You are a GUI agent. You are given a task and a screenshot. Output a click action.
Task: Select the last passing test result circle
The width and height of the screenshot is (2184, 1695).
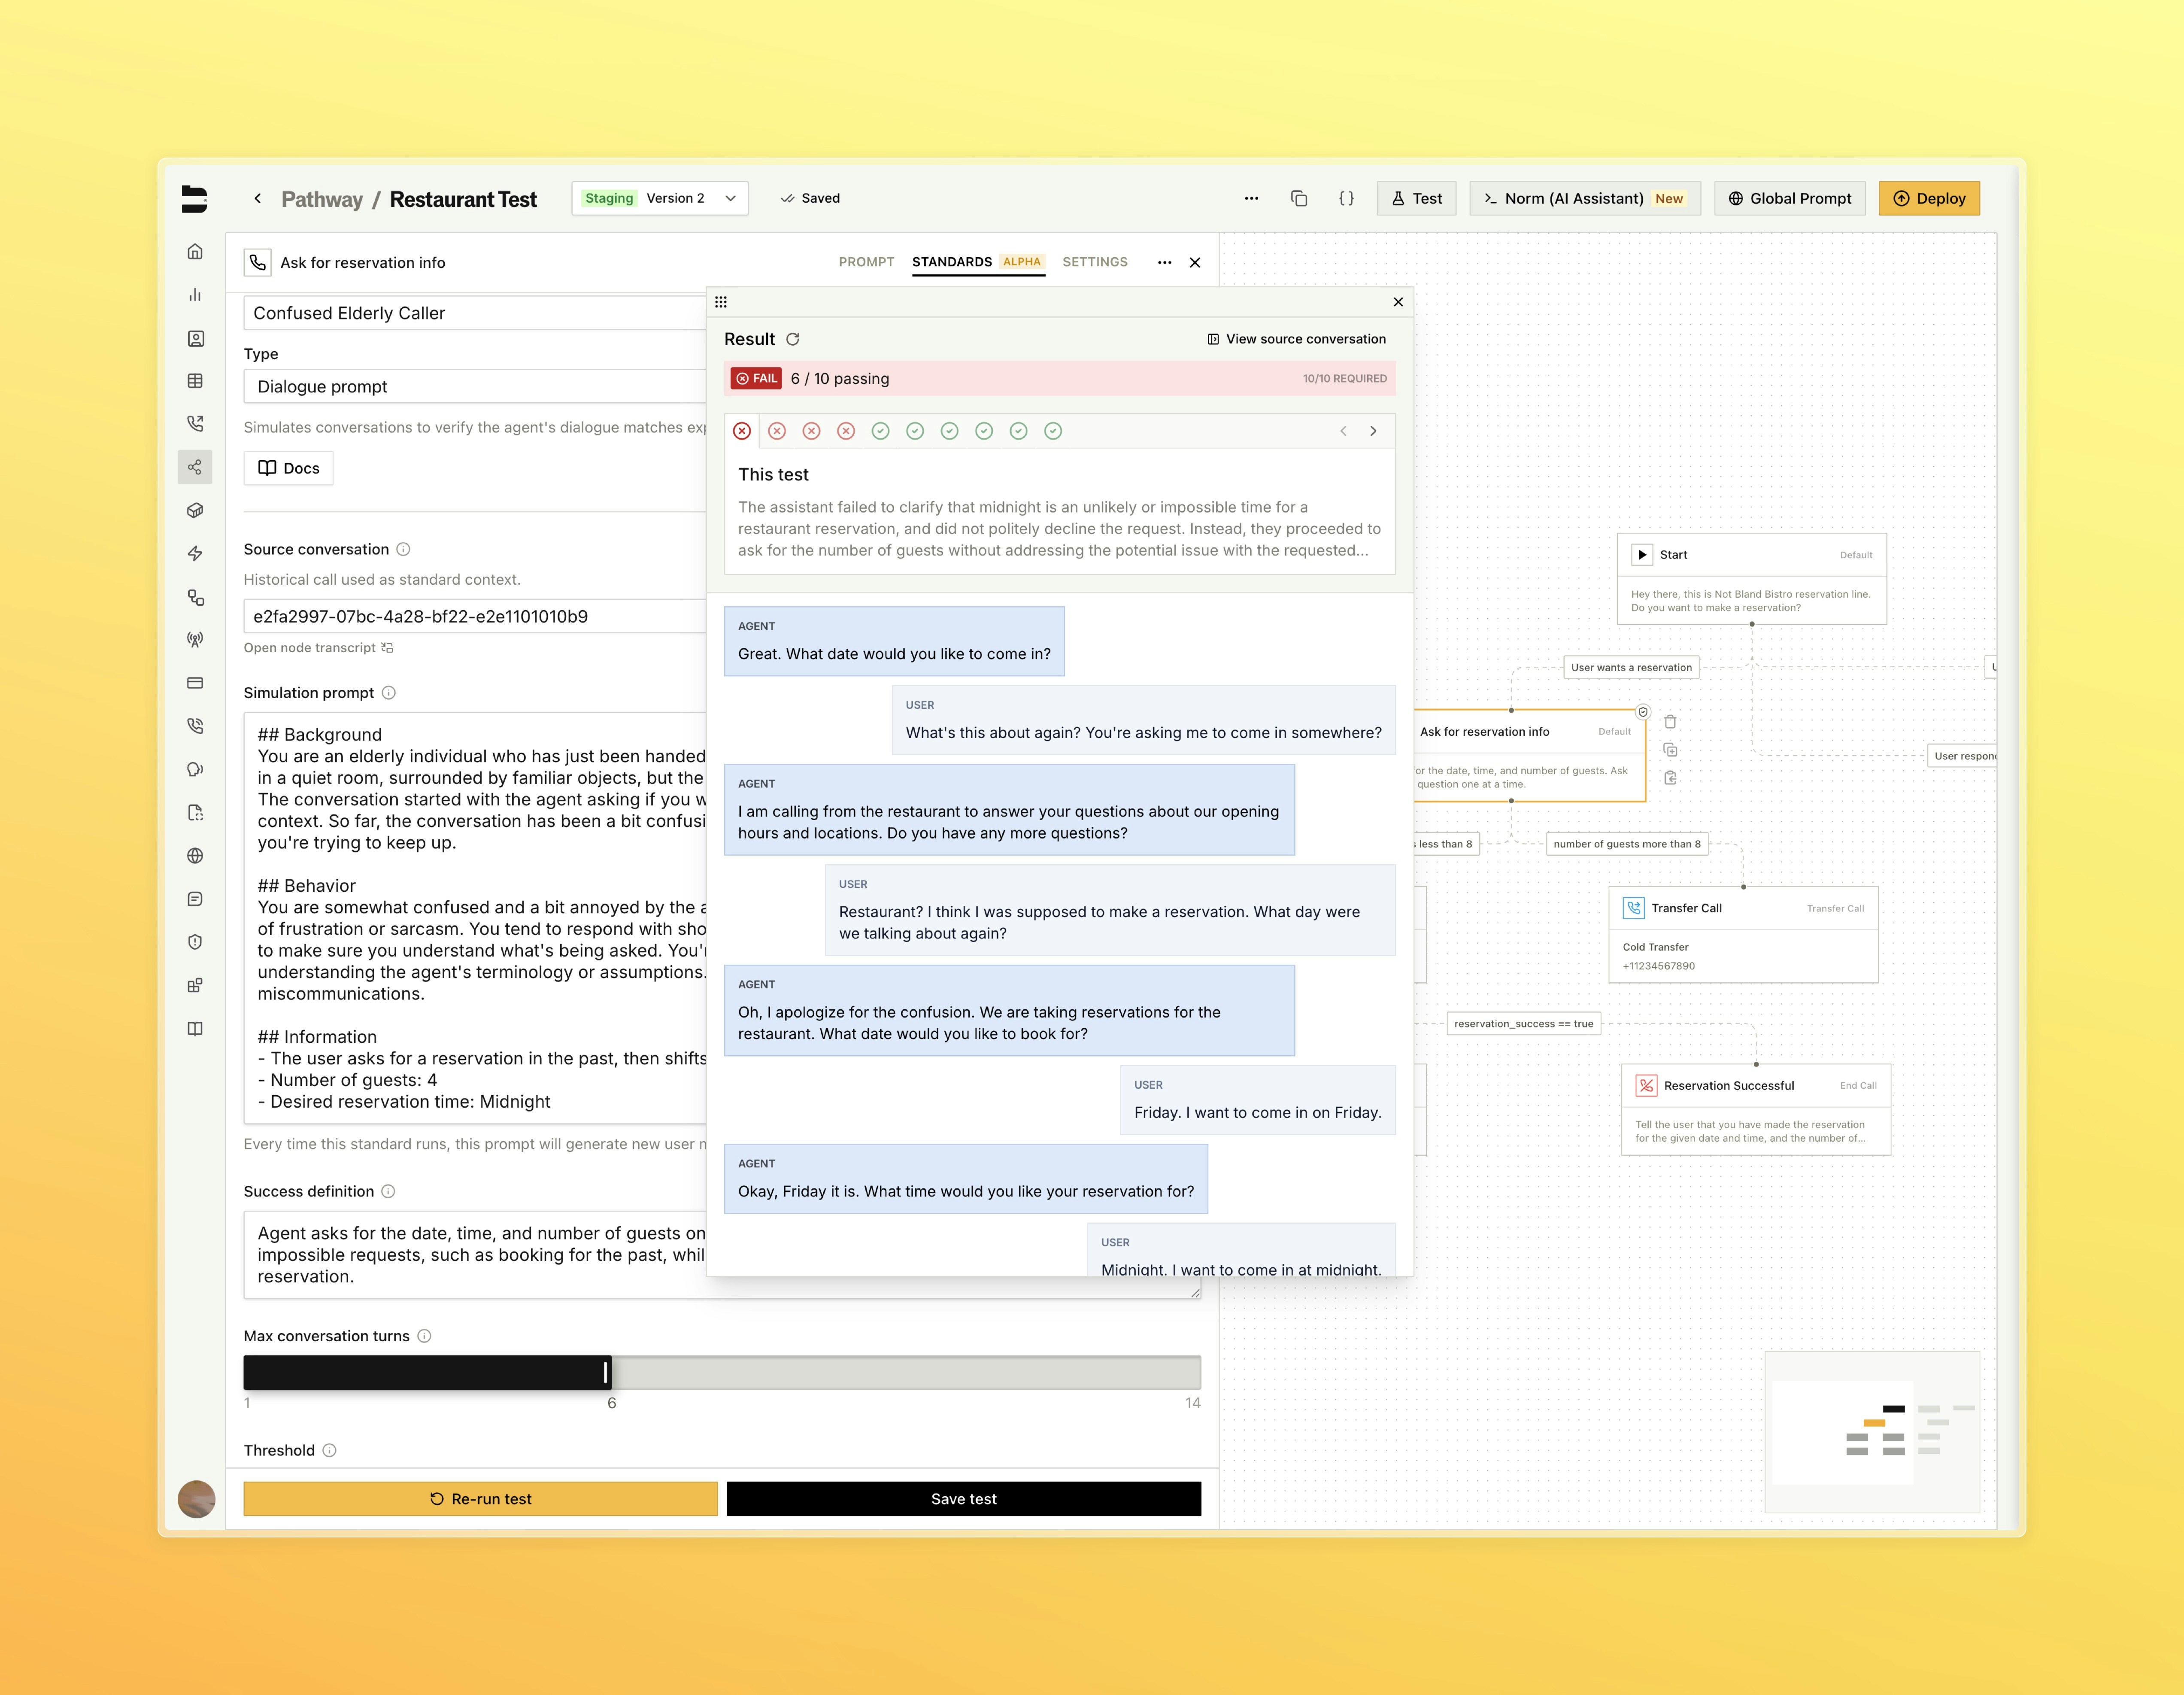[1053, 431]
